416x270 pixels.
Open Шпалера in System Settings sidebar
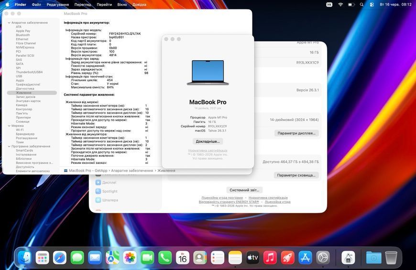click(107, 200)
